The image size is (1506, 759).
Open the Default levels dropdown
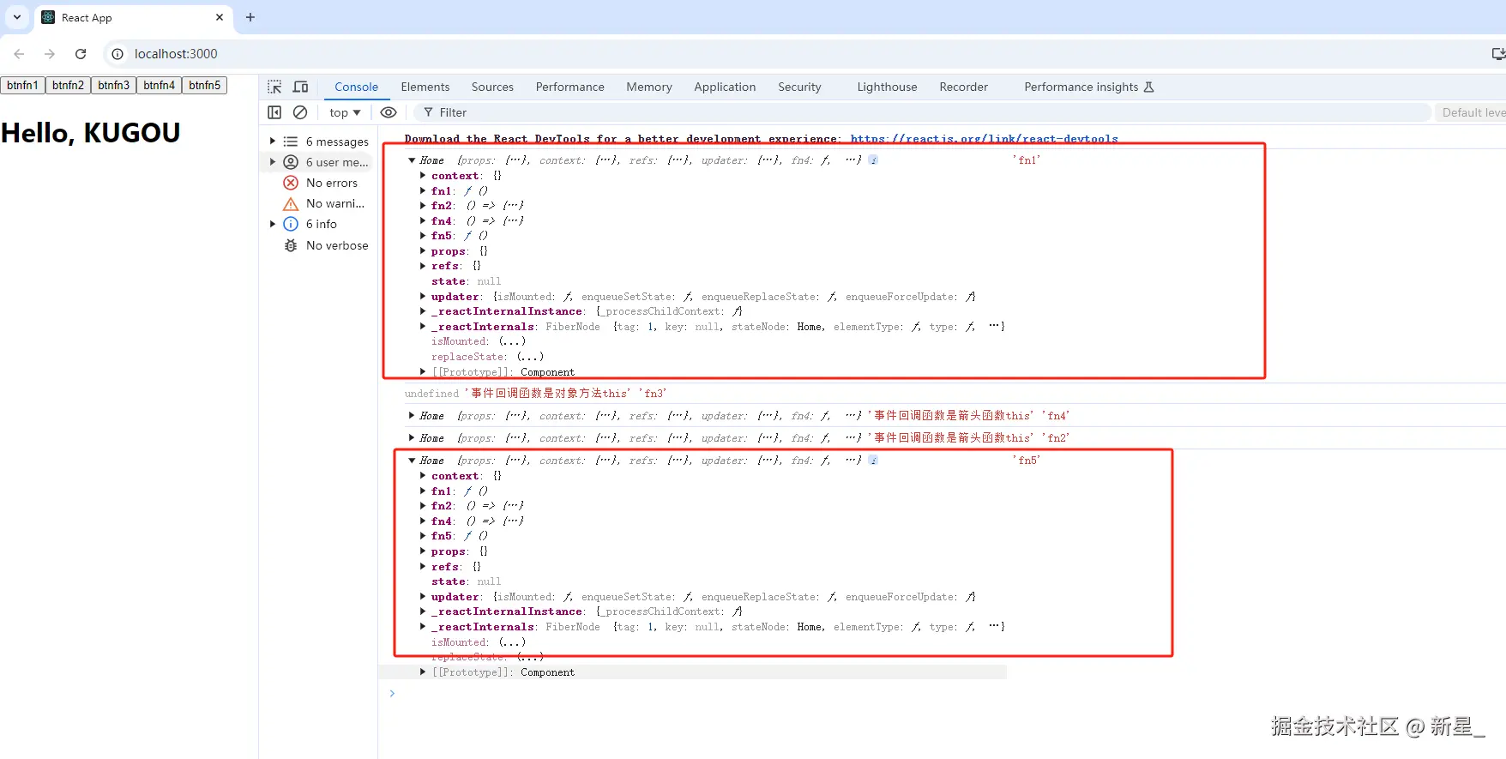tap(1472, 112)
